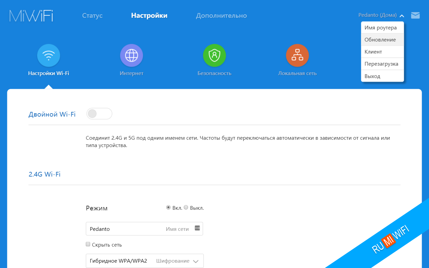Choose 'Выход' from the menu
The width and height of the screenshot is (429, 268).
pyautogui.click(x=382, y=76)
